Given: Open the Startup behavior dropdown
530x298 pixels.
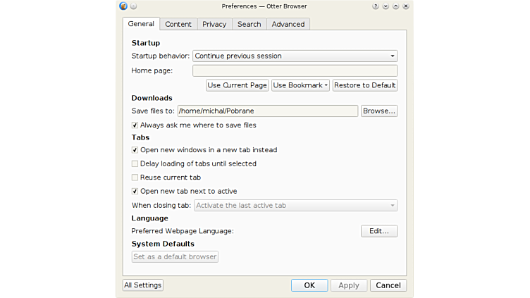Looking at the screenshot, I should (295, 56).
